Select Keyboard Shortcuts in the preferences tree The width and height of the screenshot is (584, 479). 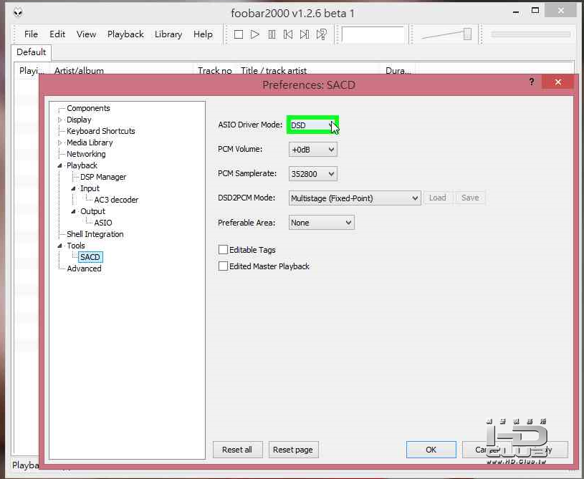coord(100,131)
